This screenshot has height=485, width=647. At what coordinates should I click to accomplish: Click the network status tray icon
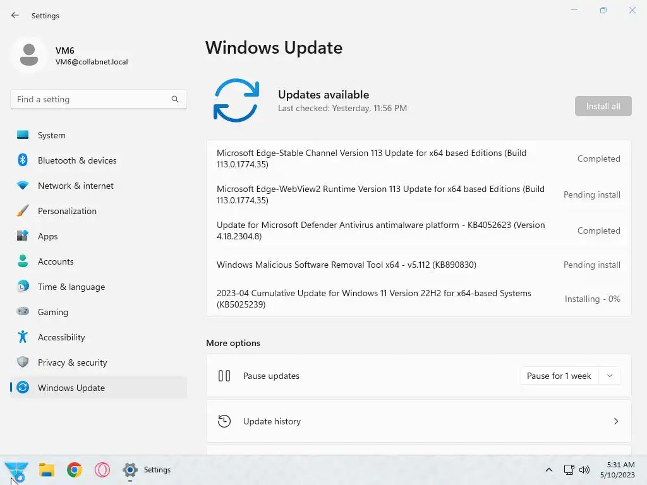click(x=569, y=470)
